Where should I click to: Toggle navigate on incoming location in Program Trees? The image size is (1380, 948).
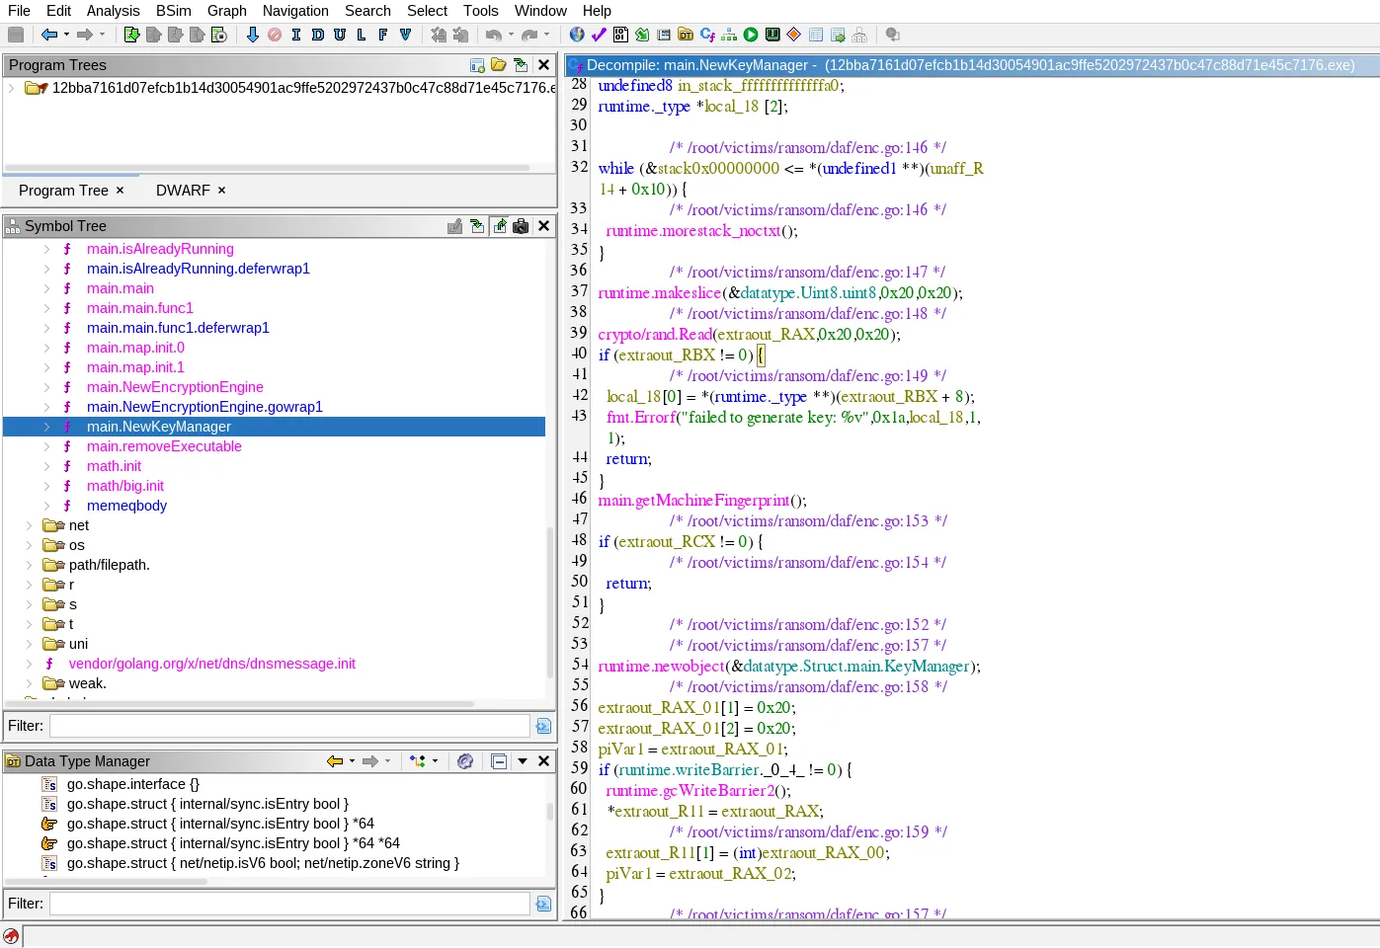pyautogui.click(x=521, y=65)
